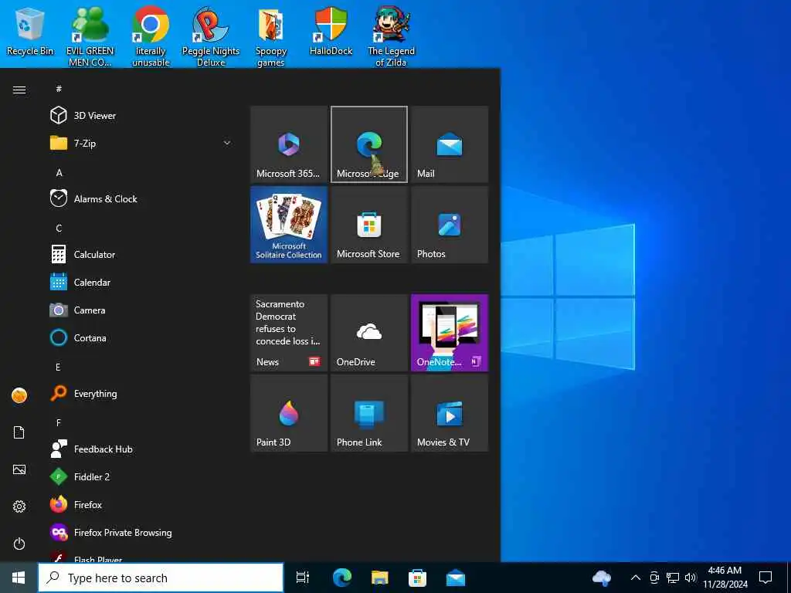Open the user account avatar
The height and width of the screenshot is (593, 791).
pyautogui.click(x=19, y=395)
